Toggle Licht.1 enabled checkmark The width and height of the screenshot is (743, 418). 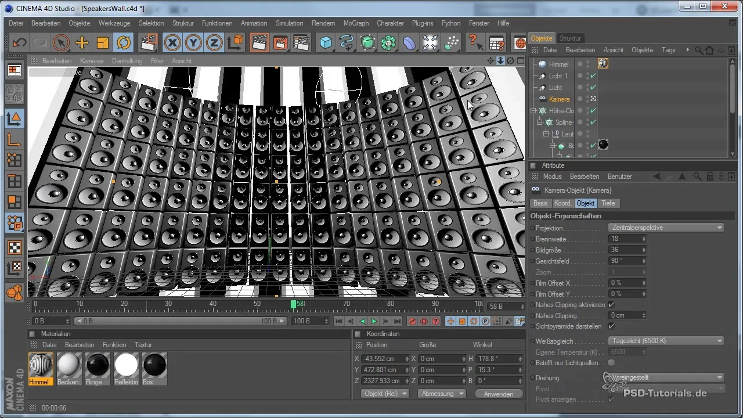pos(593,76)
